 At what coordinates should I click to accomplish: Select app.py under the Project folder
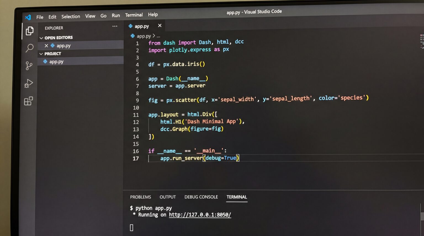81,61
